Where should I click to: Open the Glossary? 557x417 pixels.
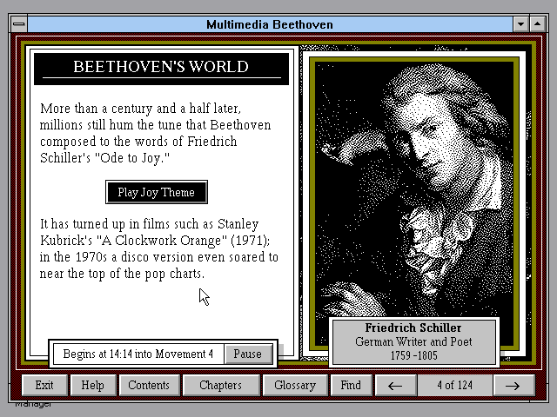(295, 385)
